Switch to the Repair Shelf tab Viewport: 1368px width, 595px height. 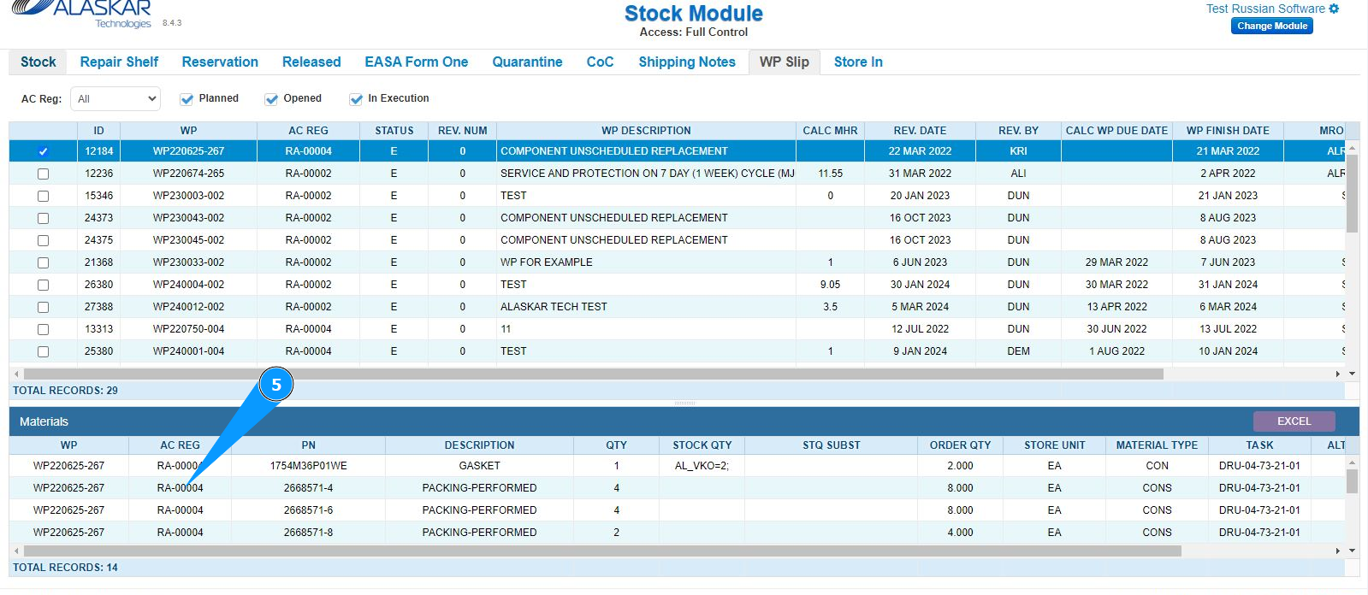[x=119, y=62]
